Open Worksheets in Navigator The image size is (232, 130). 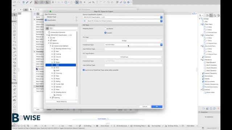209,76
